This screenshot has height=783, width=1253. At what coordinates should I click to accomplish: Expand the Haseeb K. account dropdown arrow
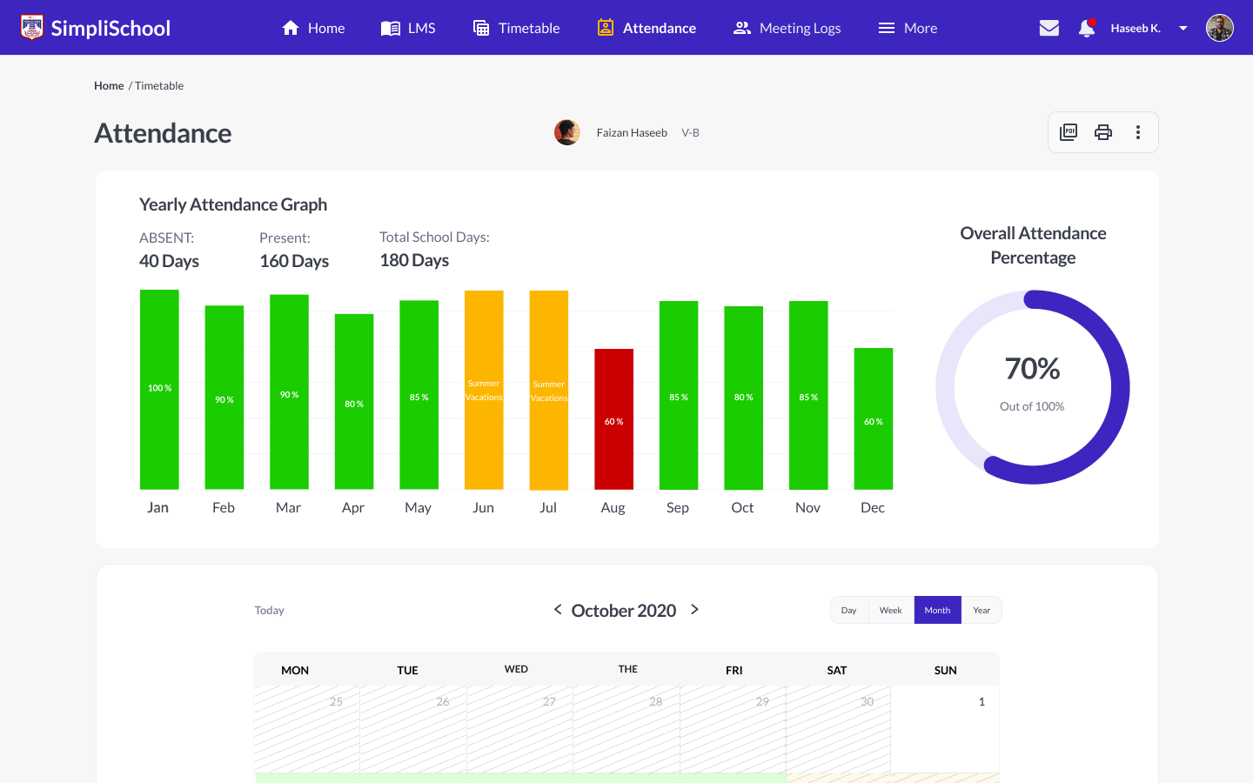[x=1183, y=28]
